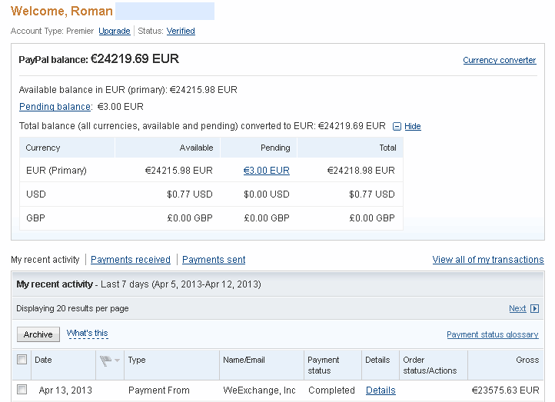Click the Archive button
555x402 pixels.
[38, 334]
